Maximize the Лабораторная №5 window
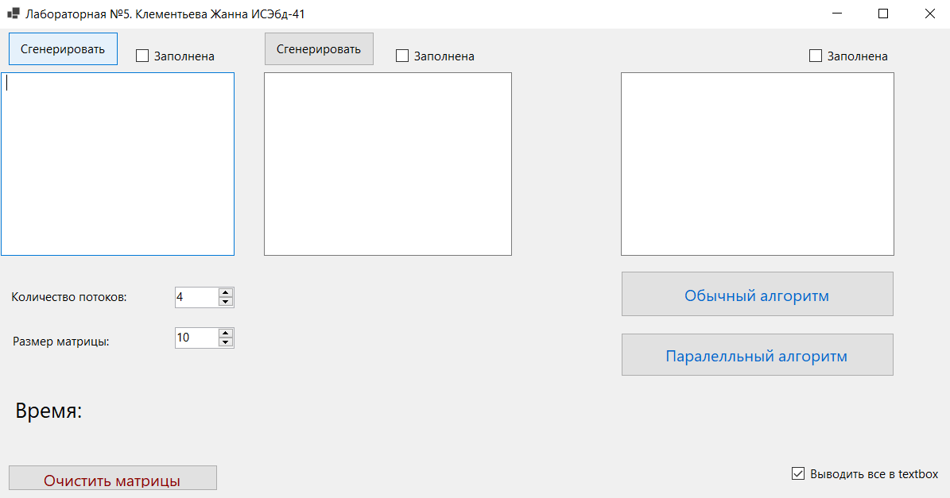950x498 pixels. [882, 14]
